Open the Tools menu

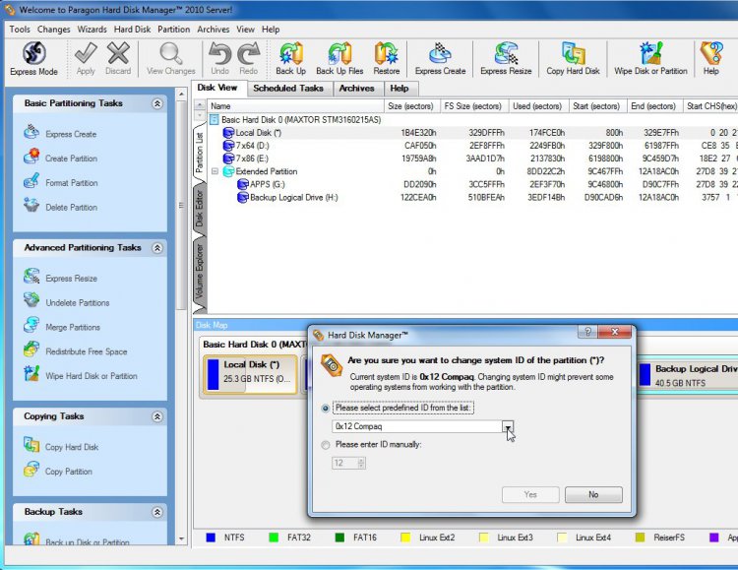pos(20,30)
